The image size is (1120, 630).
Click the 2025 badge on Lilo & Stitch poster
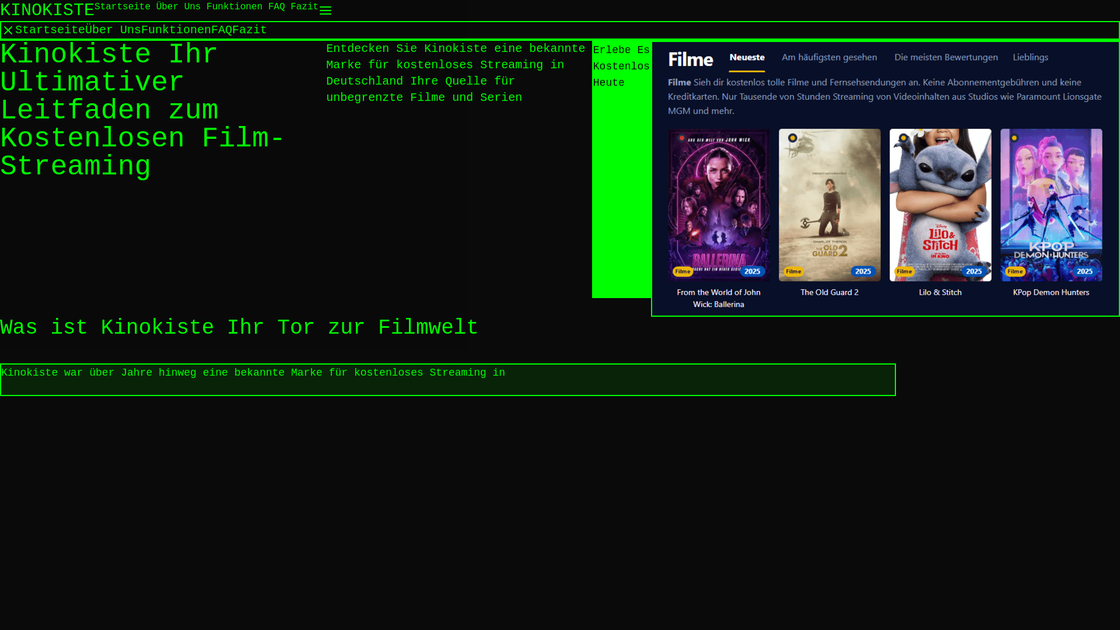pos(974,271)
